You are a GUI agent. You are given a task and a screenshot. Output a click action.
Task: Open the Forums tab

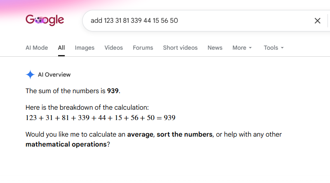coord(143,48)
